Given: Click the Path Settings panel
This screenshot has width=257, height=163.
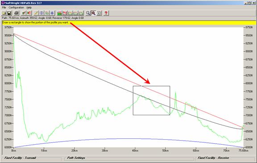Looking at the screenshot, I should (129, 158).
